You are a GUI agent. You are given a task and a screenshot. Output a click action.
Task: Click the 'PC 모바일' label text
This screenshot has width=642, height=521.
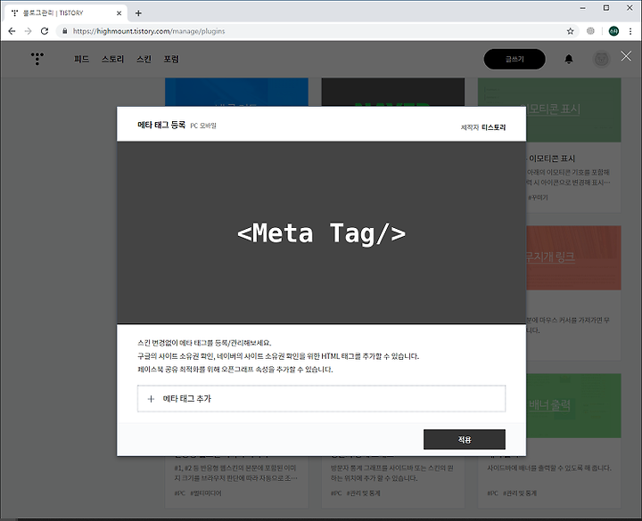(x=203, y=126)
